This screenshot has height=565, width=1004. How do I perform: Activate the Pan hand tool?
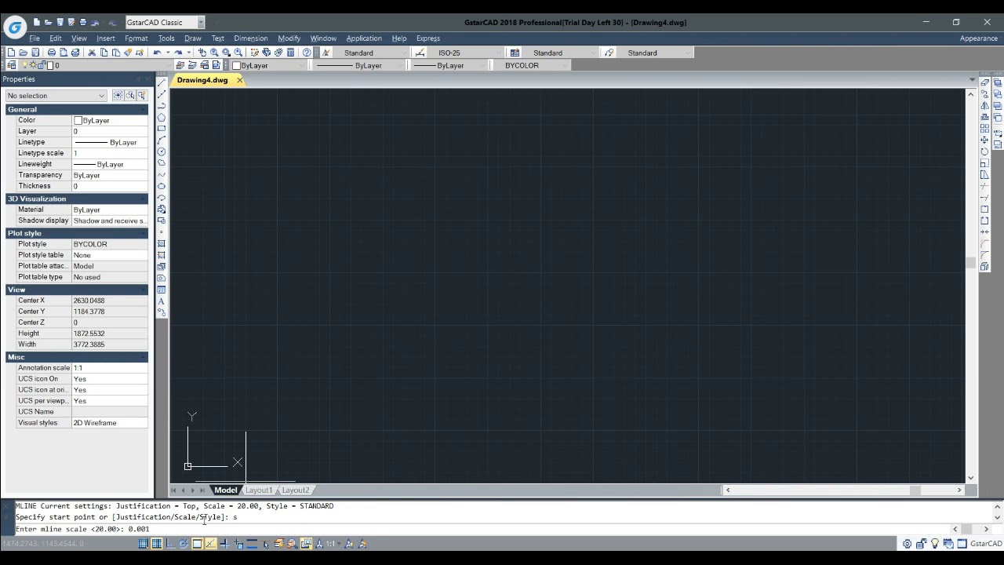(x=202, y=53)
